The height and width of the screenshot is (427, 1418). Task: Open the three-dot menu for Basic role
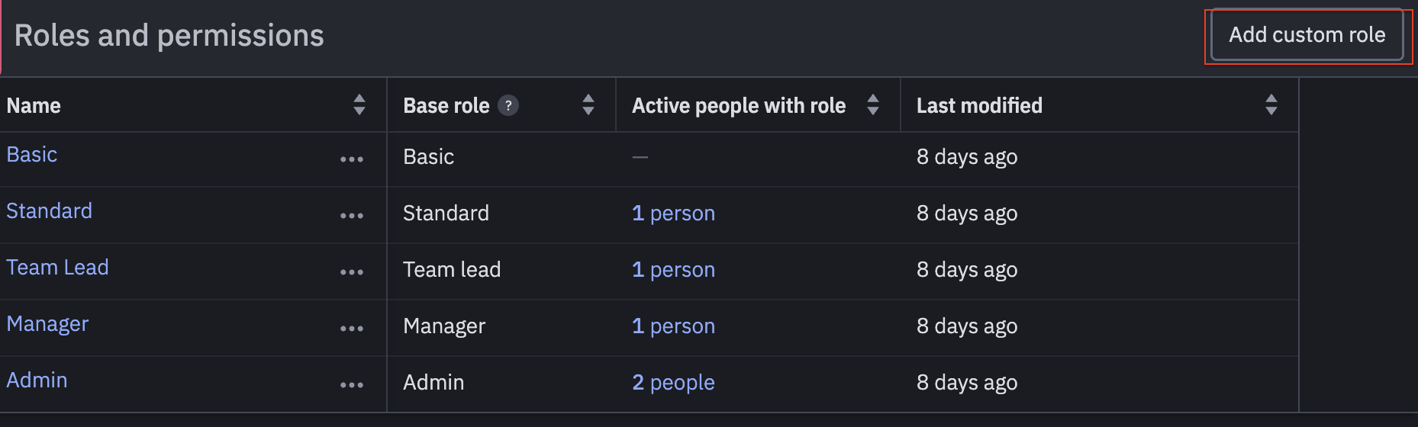click(352, 159)
